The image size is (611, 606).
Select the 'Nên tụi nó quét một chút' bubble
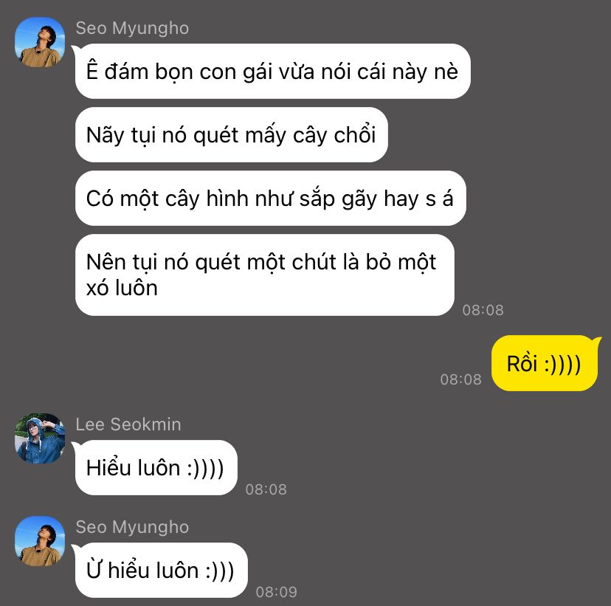click(265, 275)
